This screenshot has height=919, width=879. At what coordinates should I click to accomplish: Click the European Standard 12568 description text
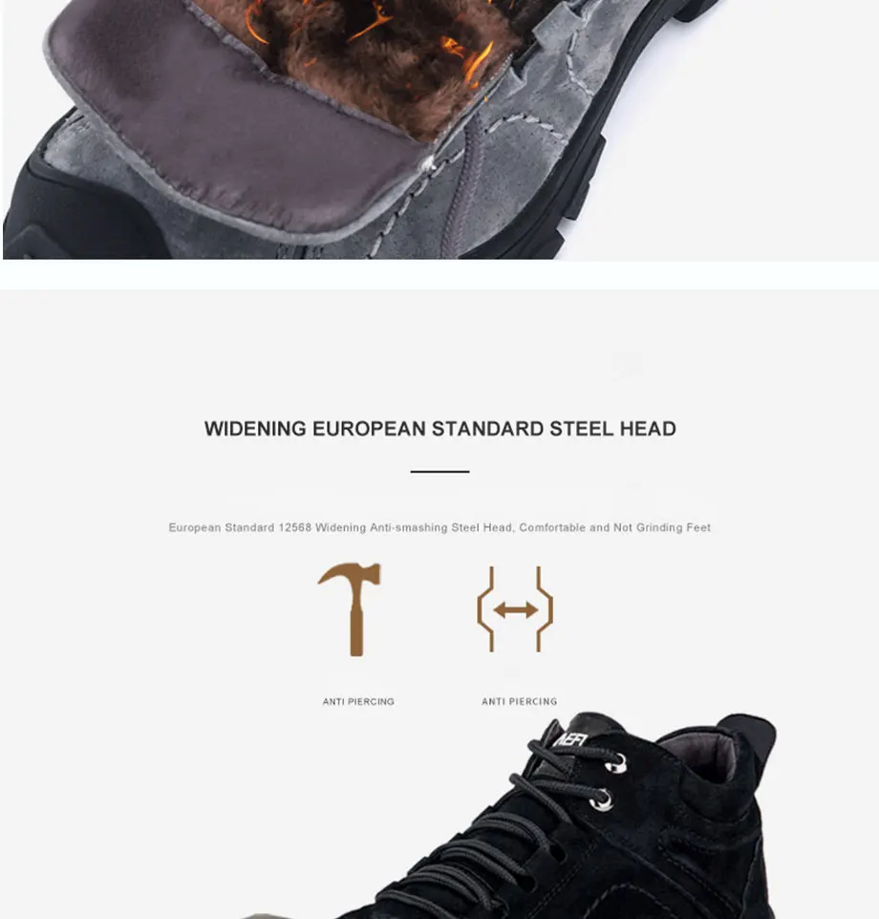pos(439,527)
